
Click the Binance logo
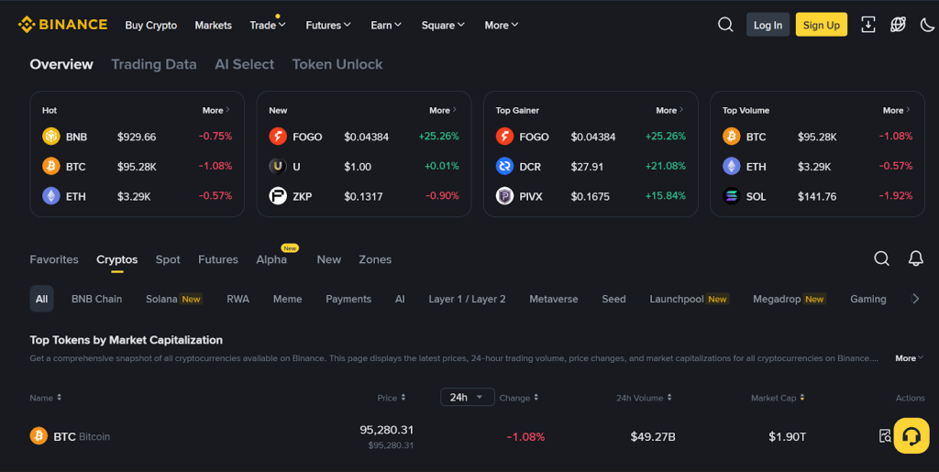pyautogui.click(x=62, y=25)
